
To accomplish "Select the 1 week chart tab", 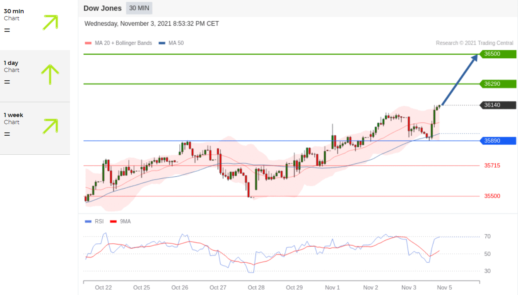I will [x=35, y=128].
